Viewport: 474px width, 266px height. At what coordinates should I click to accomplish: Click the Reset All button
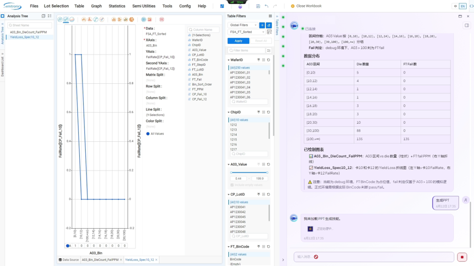coord(261,40)
